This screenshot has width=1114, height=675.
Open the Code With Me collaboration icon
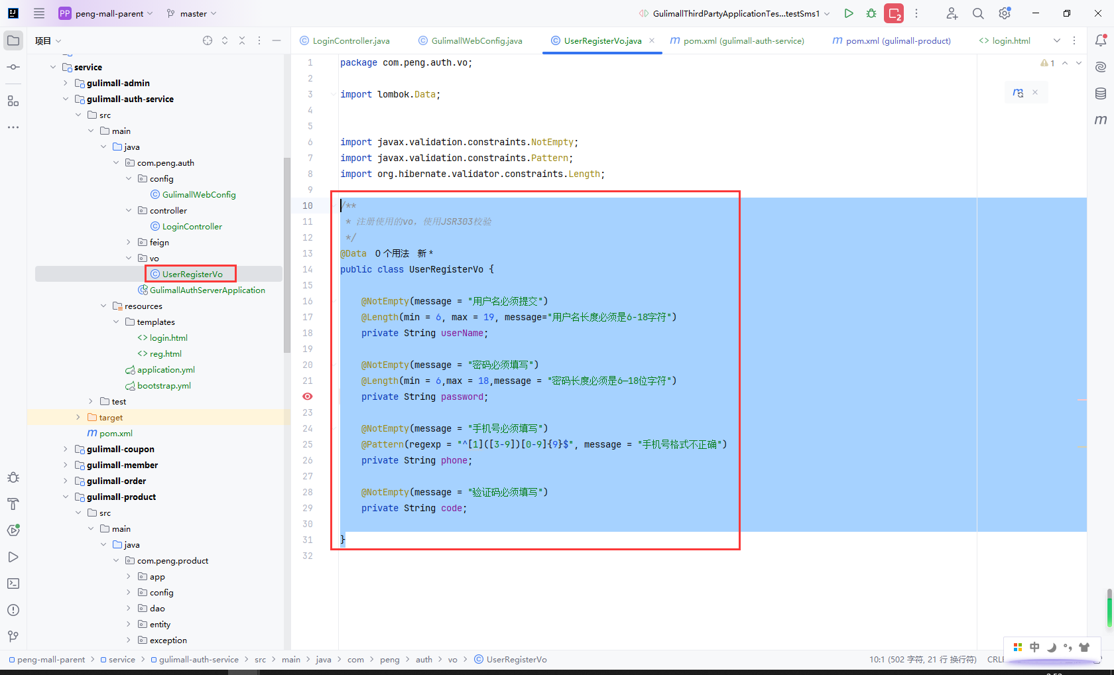coord(952,13)
